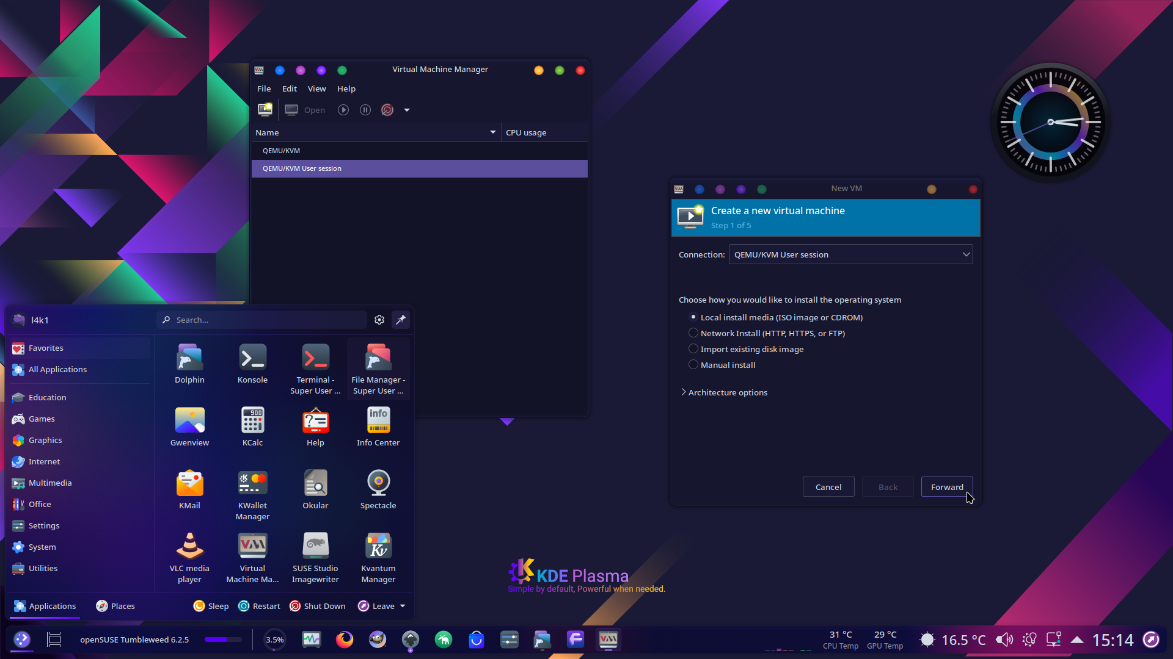Open the Connection combo box in New VM
This screenshot has height=659, width=1173.
pyautogui.click(x=850, y=254)
